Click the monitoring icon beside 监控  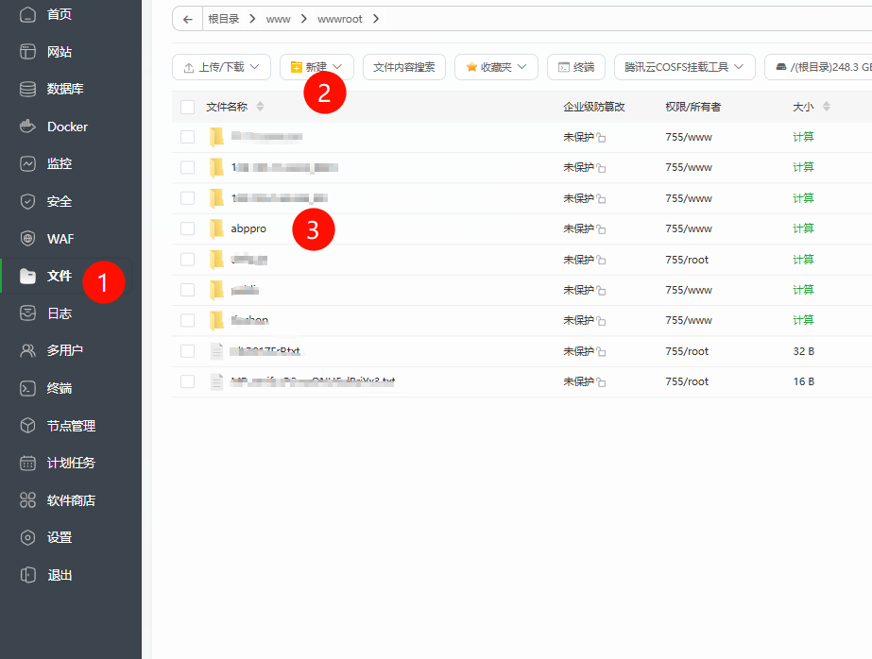tap(27, 163)
